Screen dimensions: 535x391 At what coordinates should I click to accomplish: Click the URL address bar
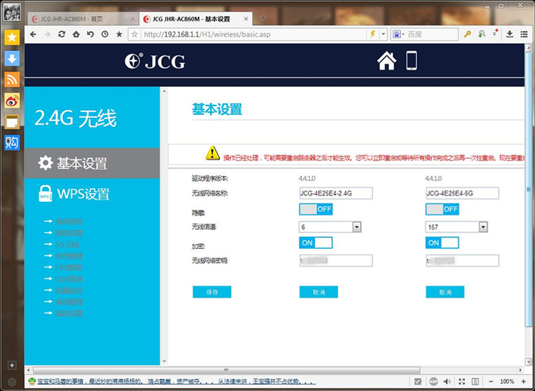253,34
